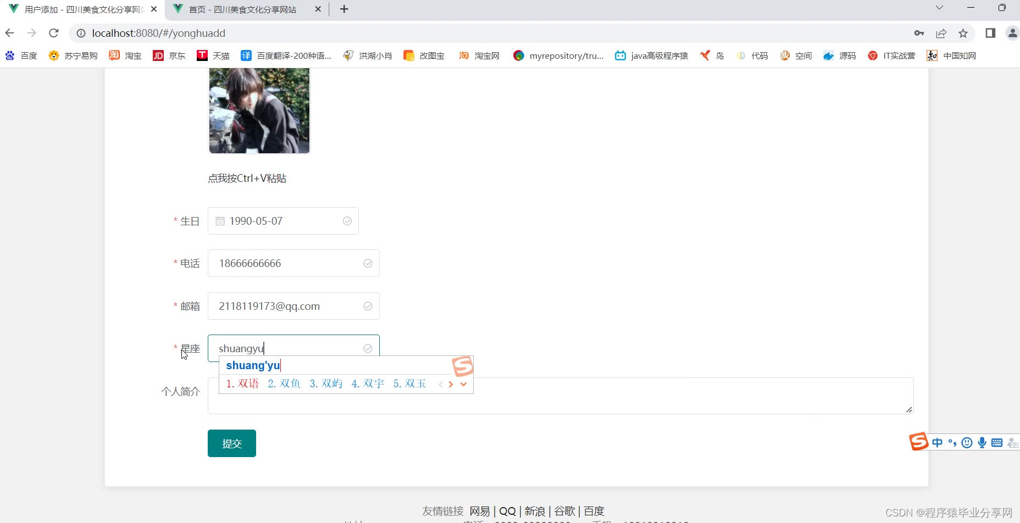Toggle punctuation mode on IME toolbar
Image resolution: width=1020 pixels, height=523 pixels.
pos(952,443)
